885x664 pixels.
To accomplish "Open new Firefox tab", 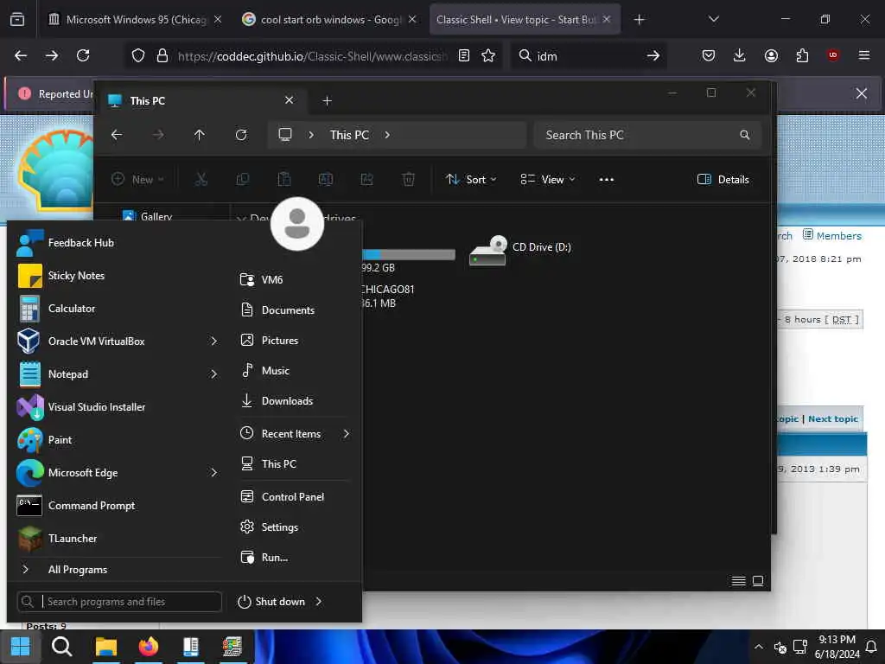I will tap(639, 20).
